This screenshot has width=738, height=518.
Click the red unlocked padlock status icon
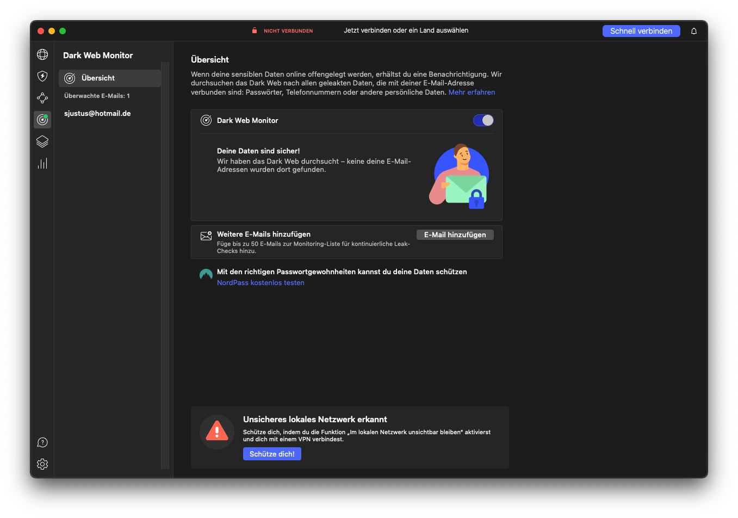(x=255, y=30)
